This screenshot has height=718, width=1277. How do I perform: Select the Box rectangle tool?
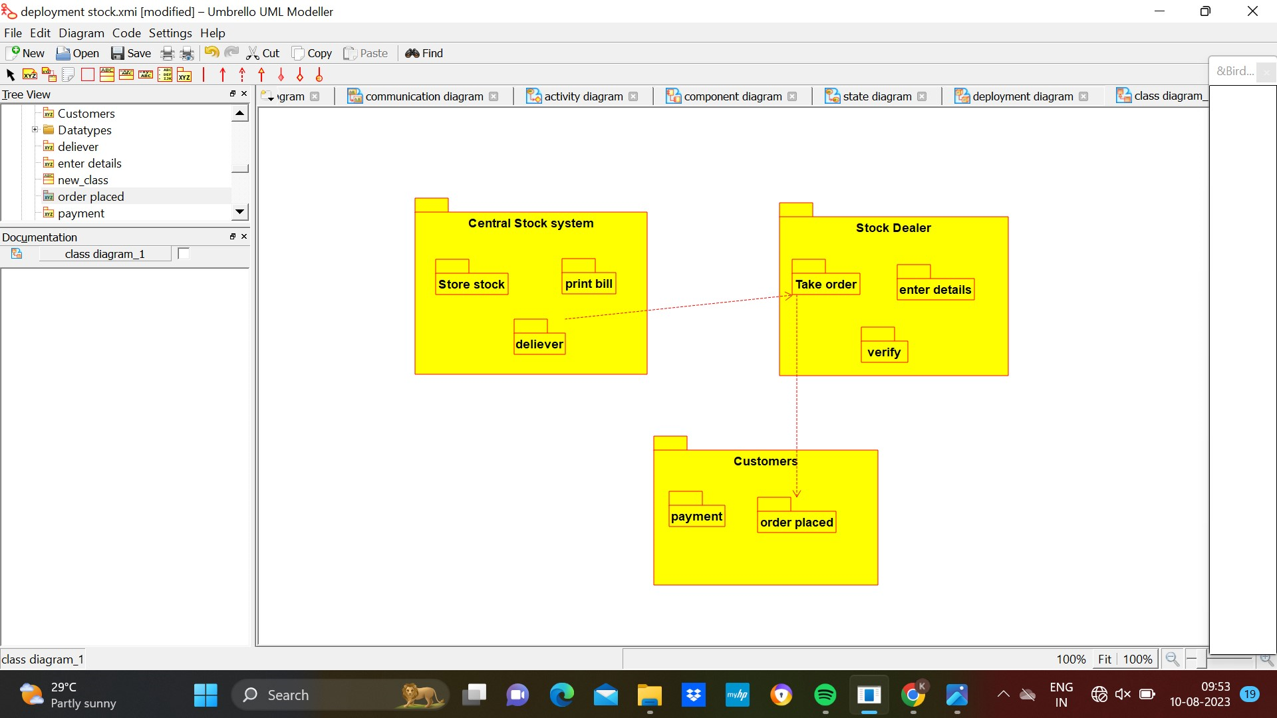coord(87,74)
